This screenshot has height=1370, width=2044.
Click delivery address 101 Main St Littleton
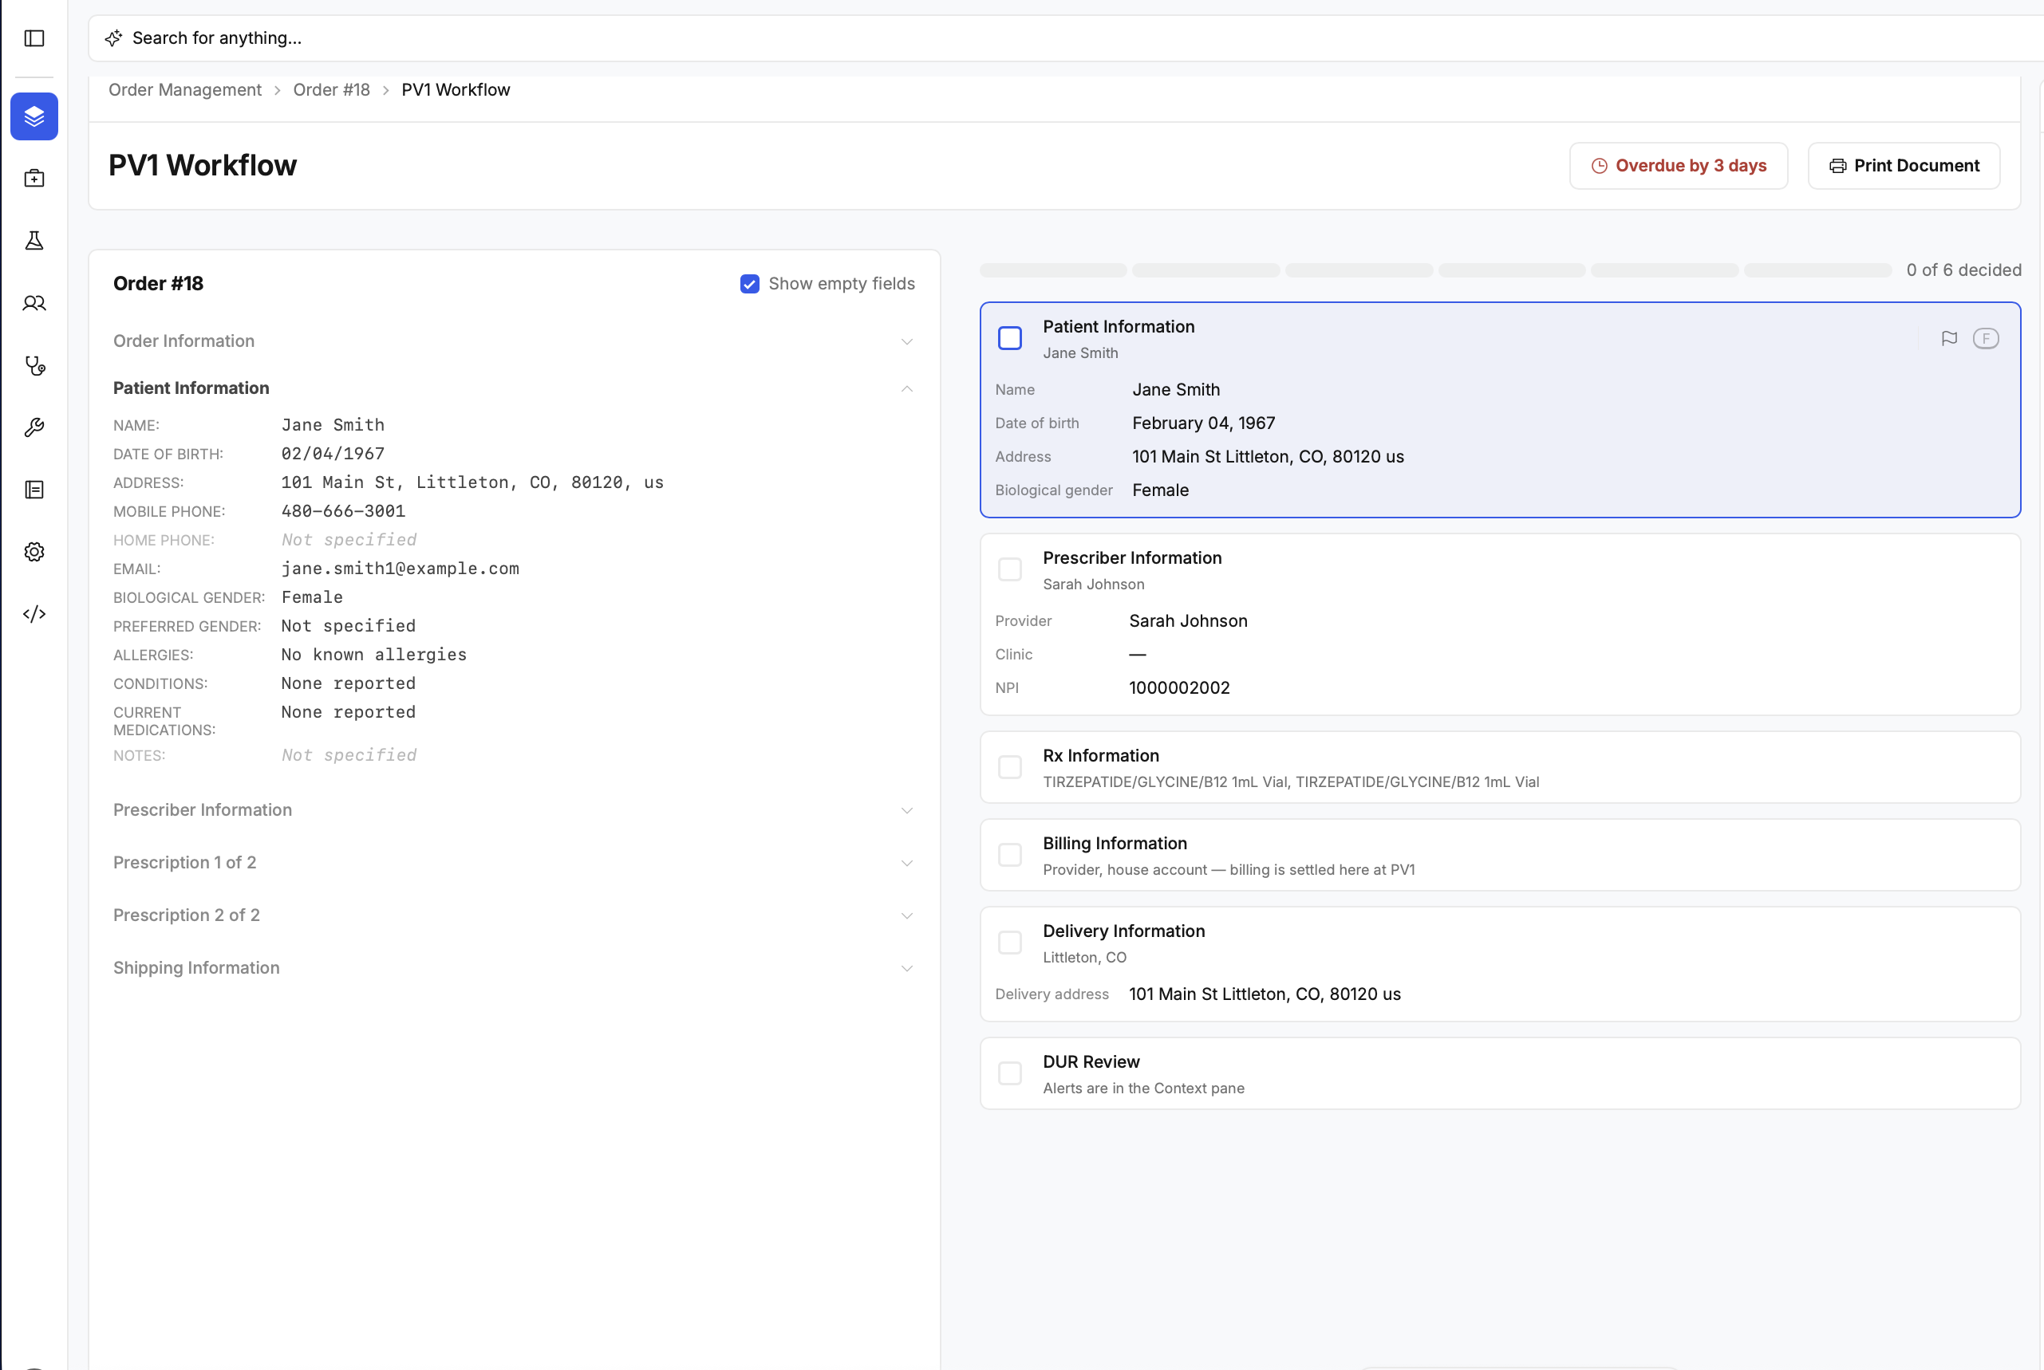[x=1265, y=994]
